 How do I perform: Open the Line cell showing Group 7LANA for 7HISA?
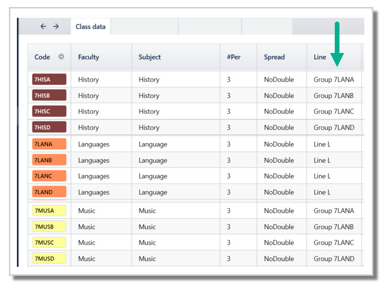pos(334,80)
